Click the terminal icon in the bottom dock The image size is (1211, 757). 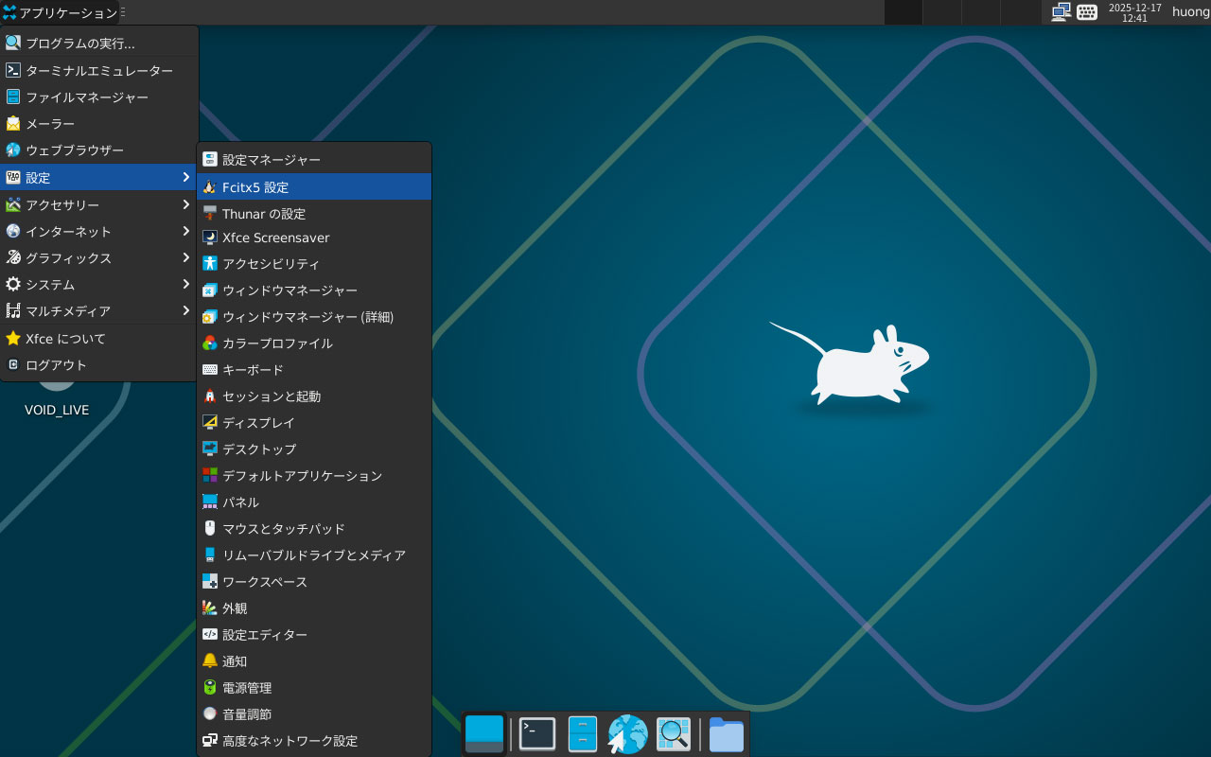(x=536, y=734)
